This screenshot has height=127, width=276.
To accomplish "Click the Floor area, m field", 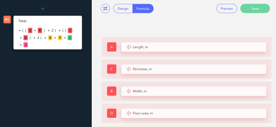I will tap(194, 113).
